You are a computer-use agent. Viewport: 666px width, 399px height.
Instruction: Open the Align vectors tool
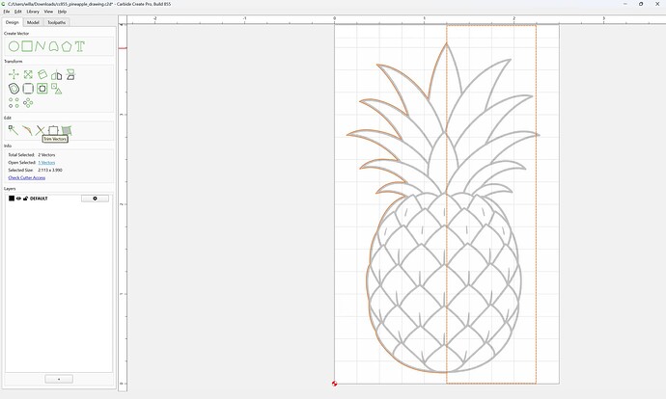70,74
